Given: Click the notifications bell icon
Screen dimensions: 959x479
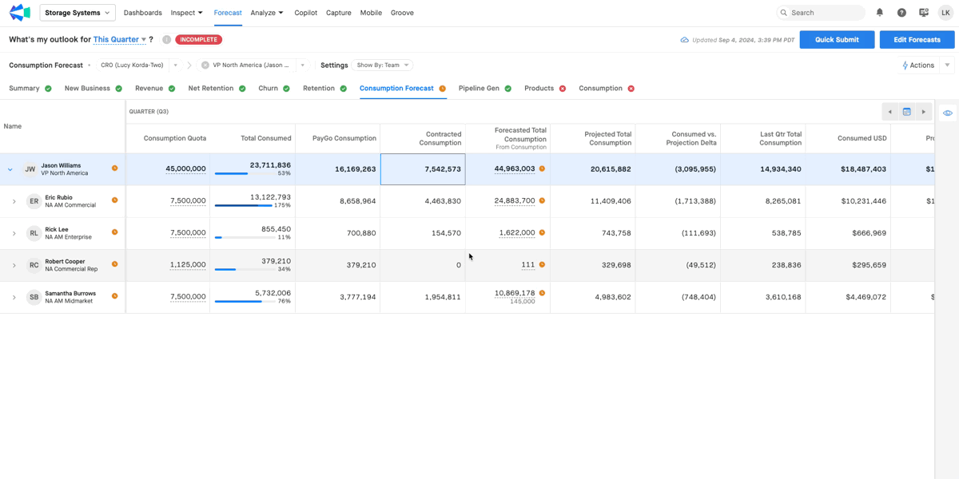Looking at the screenshot, I should (880, 13).
